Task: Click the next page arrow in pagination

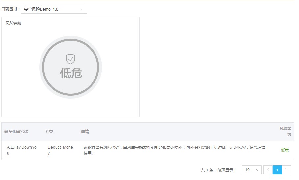Action: (286, 170)
